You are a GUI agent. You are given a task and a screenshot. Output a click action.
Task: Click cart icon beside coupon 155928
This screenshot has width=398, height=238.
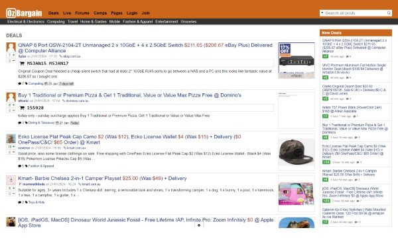22,108
